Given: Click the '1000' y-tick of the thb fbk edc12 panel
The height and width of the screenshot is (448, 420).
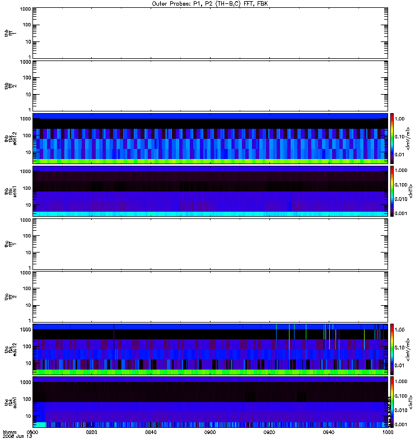Looking at the screenshot, I should pyautogui.click(x=25, y=119).
